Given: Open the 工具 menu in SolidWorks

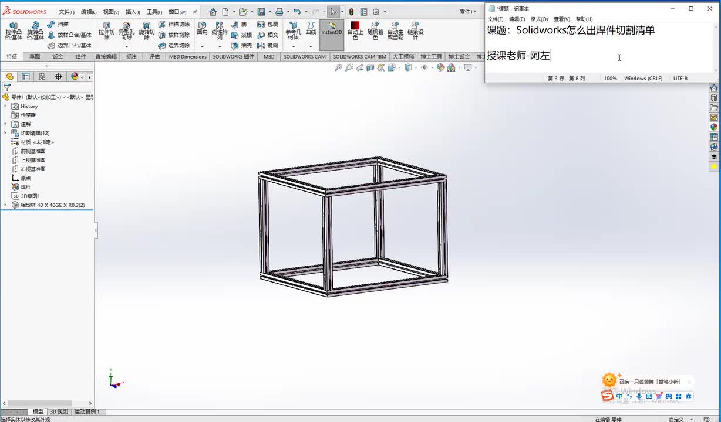Looking at the screenshot, I should (154, 12).
